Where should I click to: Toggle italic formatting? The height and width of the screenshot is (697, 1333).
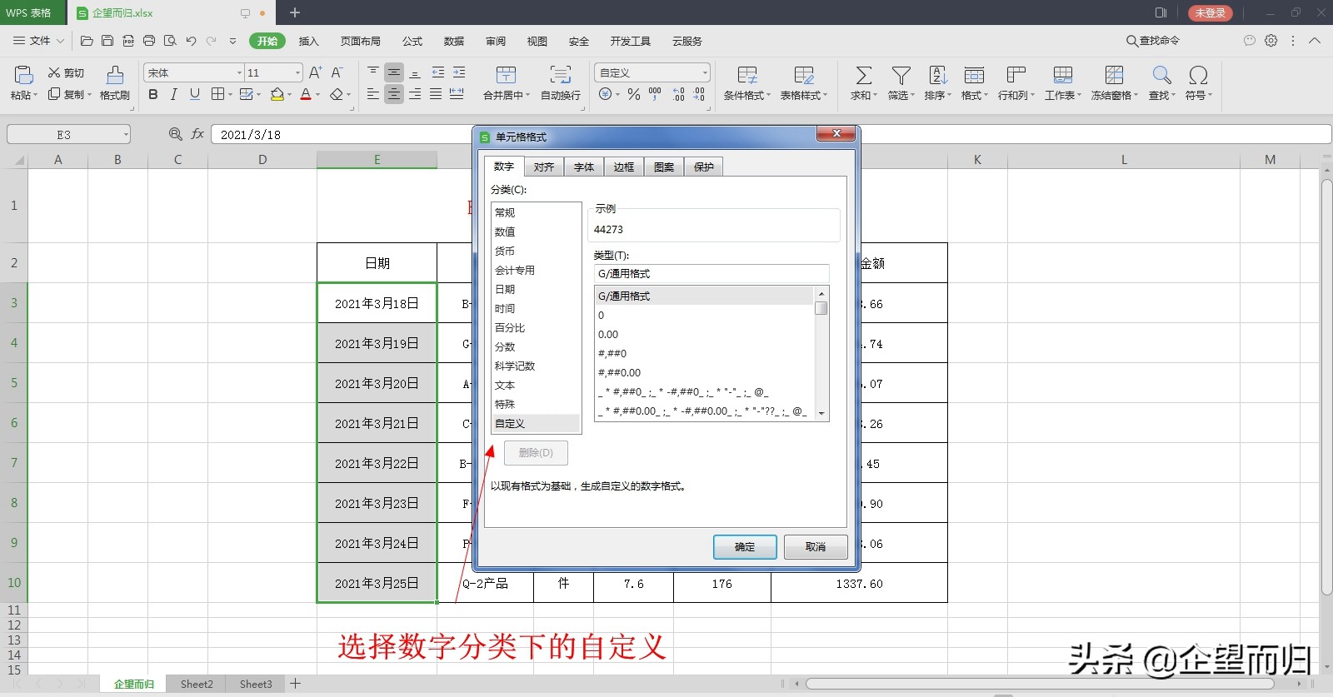[x=173, y=94]
